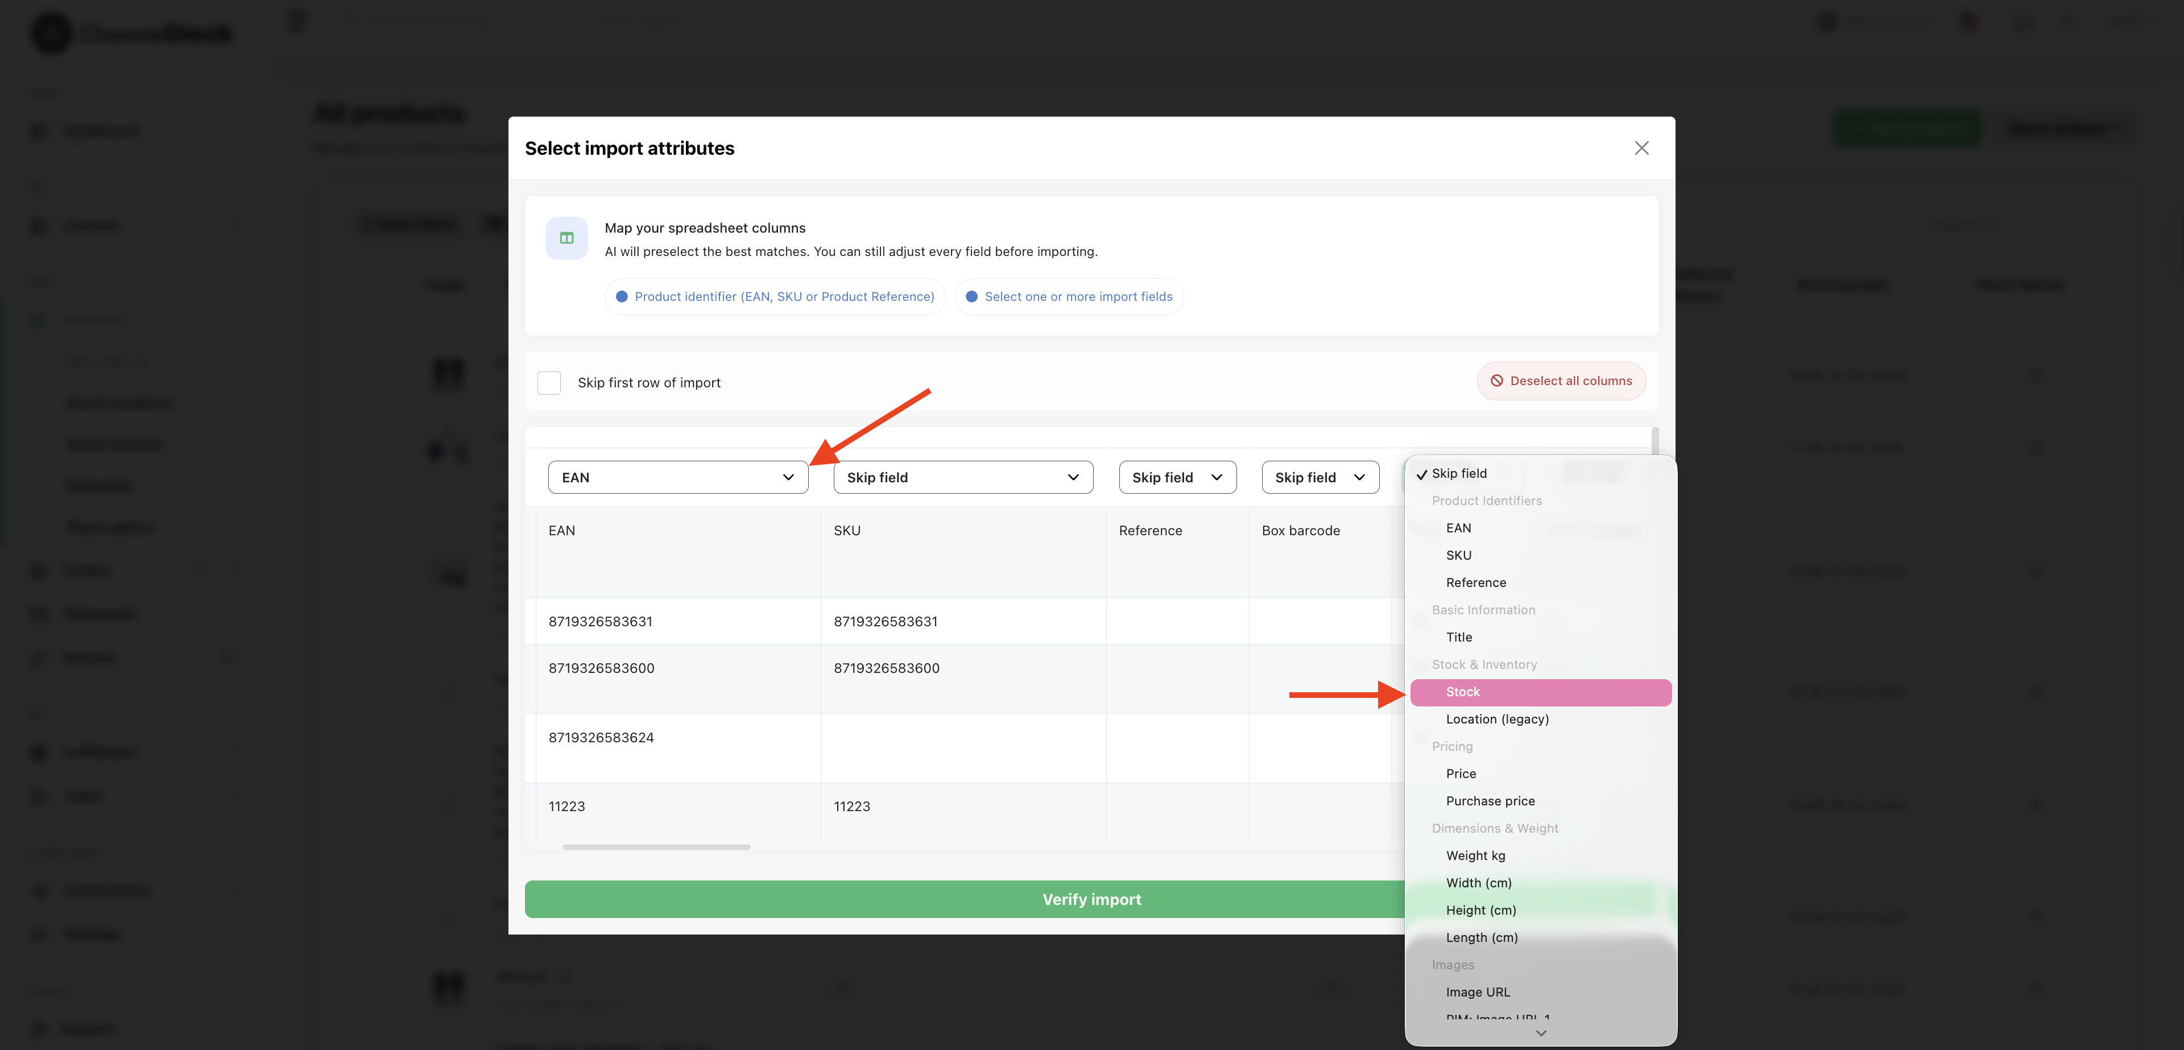The image size is (2184, 1050).
Task: Select the Height (cm) option
Action: 1541,910
